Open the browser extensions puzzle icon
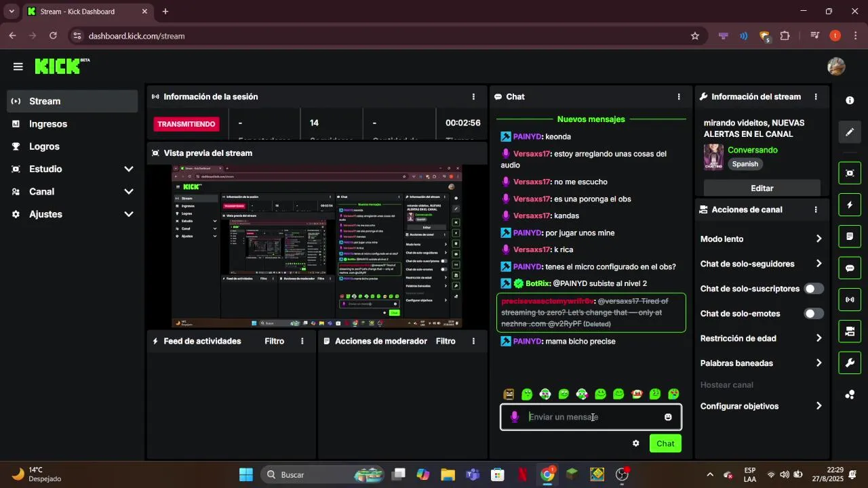 coord(785,36)
